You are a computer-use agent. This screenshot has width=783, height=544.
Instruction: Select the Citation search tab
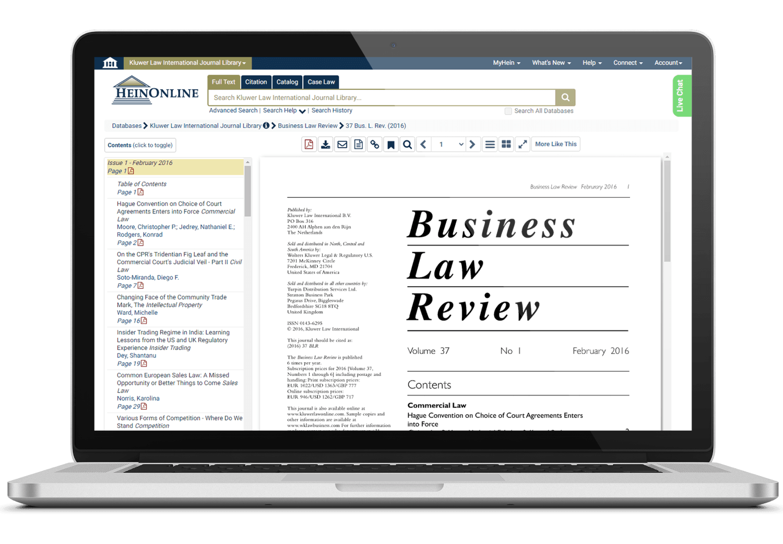click(256, 82)
